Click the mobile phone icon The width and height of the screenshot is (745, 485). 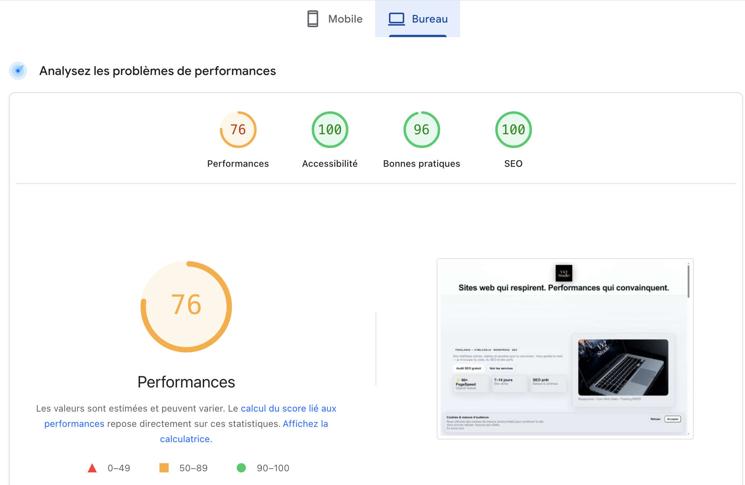point(312,19)
